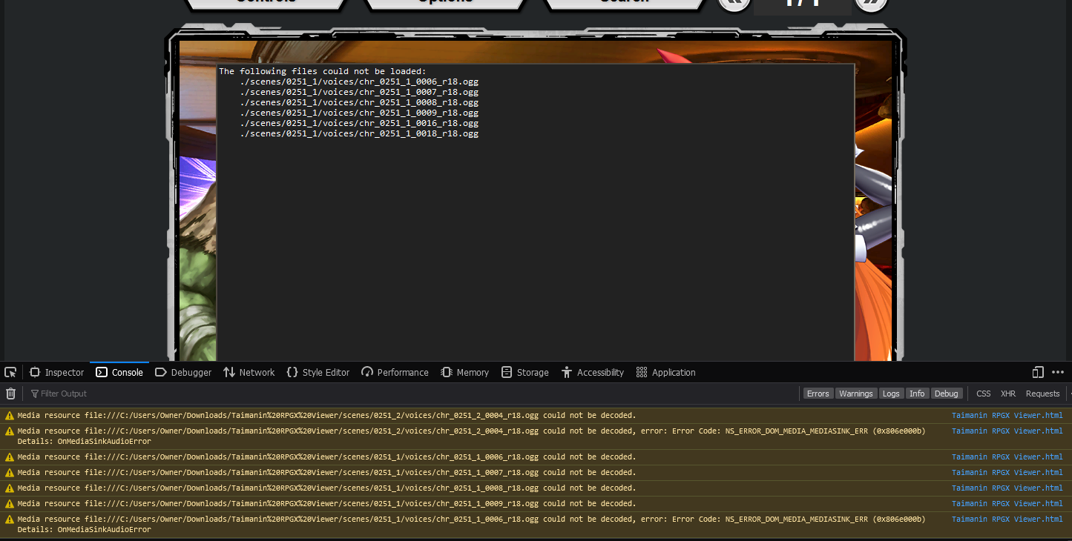1072x541 pixels.
Task: Open Responsive Design Mode
Action: click(1038, 372)
